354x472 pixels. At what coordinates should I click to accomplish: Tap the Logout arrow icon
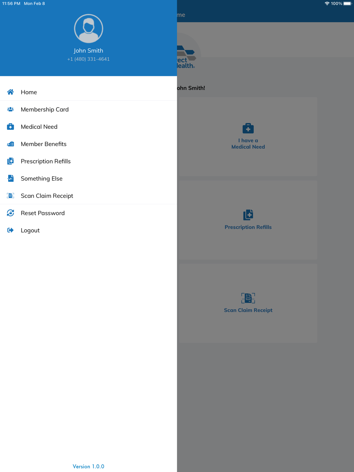coord(11,230)
